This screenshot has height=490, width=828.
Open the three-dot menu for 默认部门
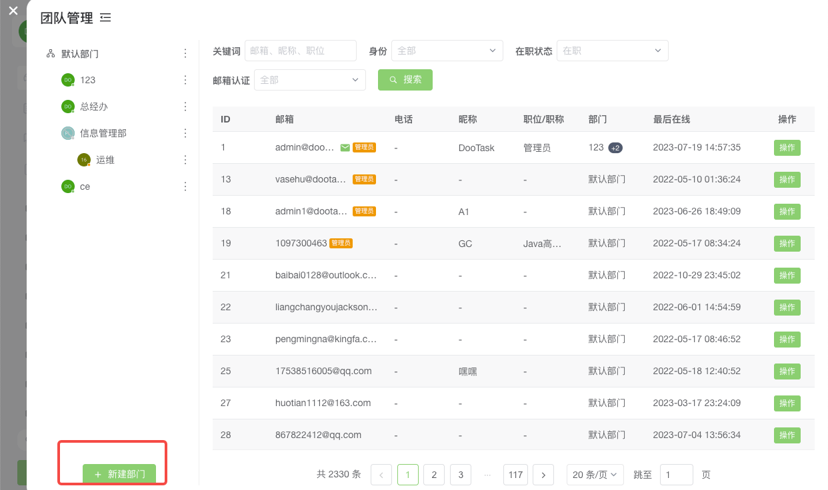tap(185, 53)
